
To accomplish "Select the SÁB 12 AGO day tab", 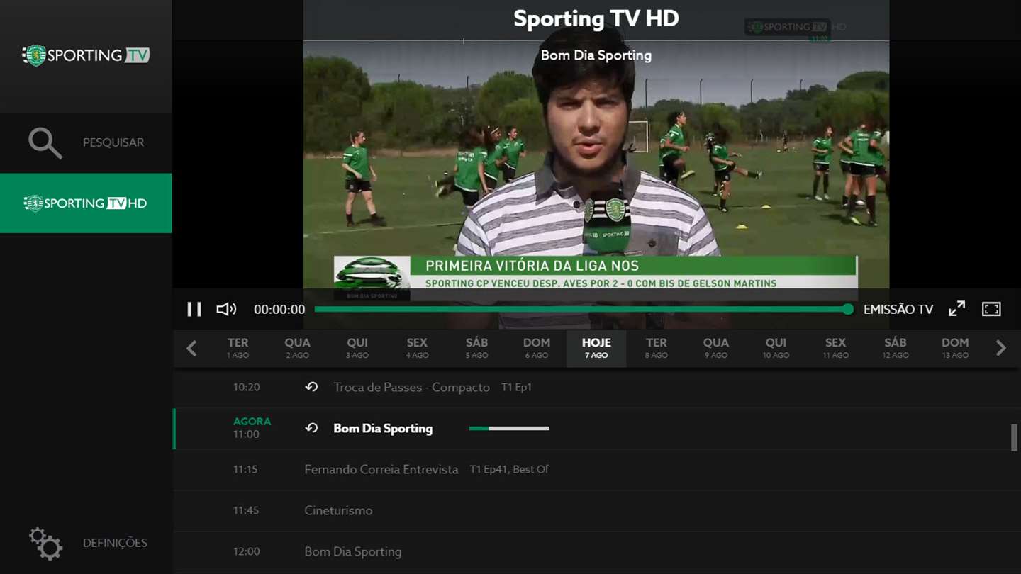I will coord(896,348).
